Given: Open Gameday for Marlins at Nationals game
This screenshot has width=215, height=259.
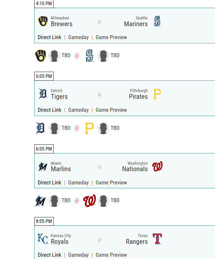Looking at the screenshot, I should click(78, 182).
